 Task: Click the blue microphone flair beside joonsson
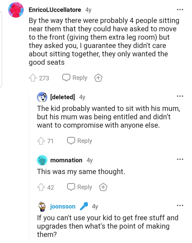tap(84, 207)
